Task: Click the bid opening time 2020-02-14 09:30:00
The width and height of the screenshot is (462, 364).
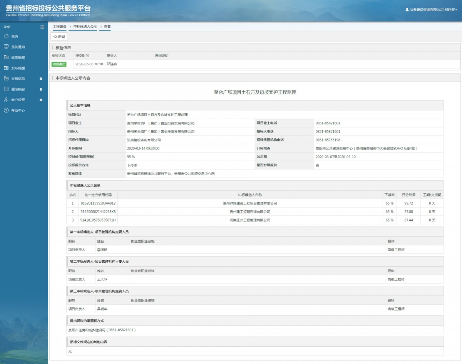Action: click(143, 148)
